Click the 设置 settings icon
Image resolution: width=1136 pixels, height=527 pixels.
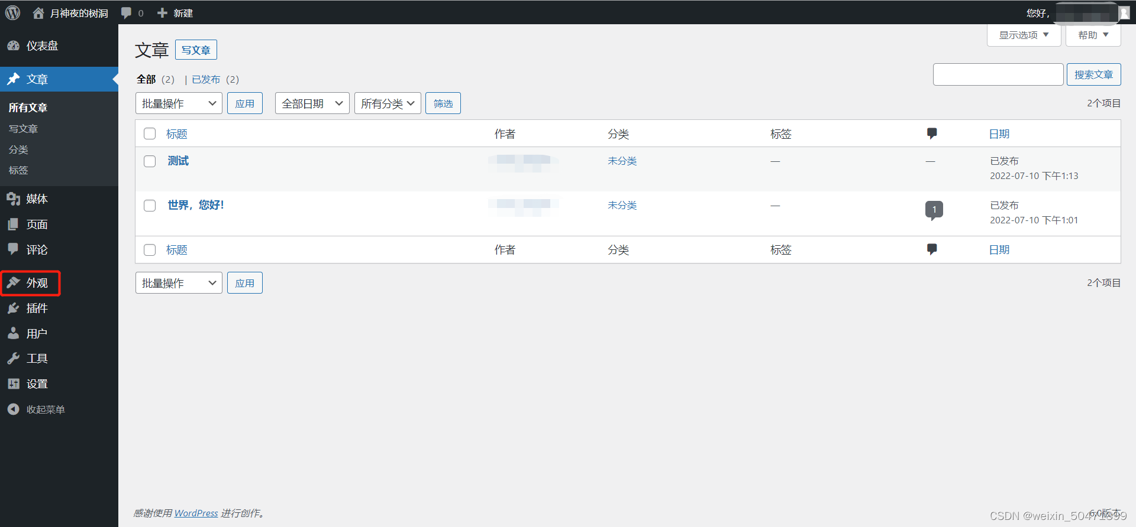click(x=14, y=384)
